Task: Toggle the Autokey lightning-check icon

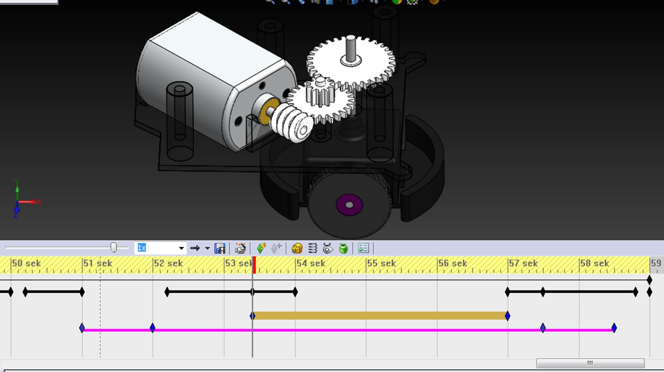Action: pos(261,248)
